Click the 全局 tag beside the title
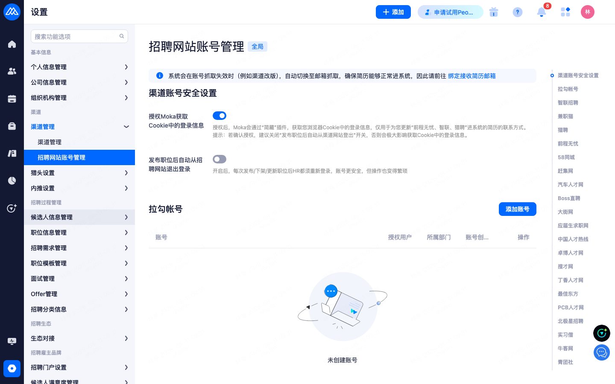 [x=258, y=47]
